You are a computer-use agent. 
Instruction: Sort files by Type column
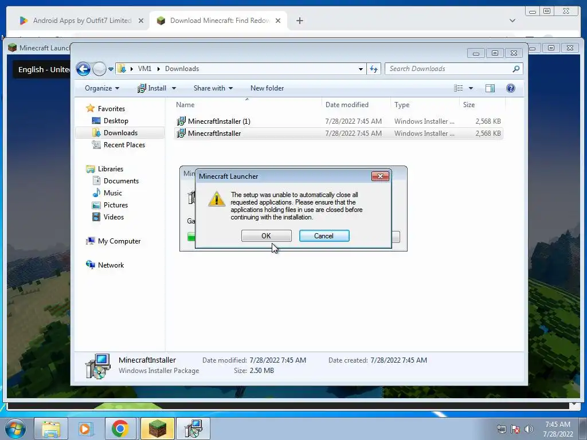(425, 105)
